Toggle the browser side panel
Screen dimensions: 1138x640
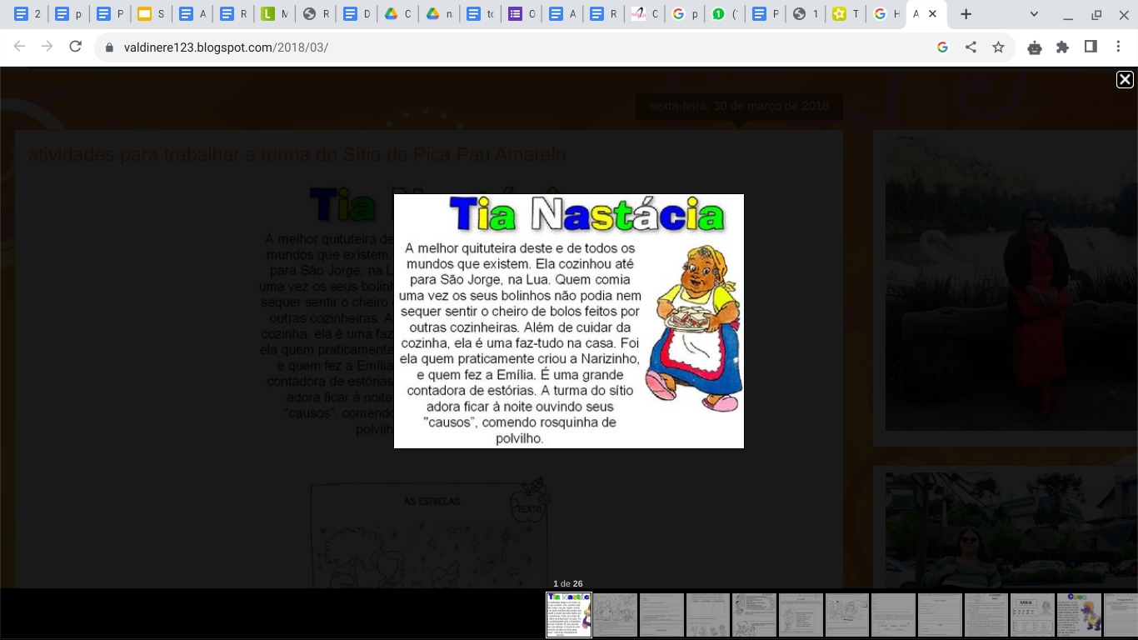pos(1091,47)
